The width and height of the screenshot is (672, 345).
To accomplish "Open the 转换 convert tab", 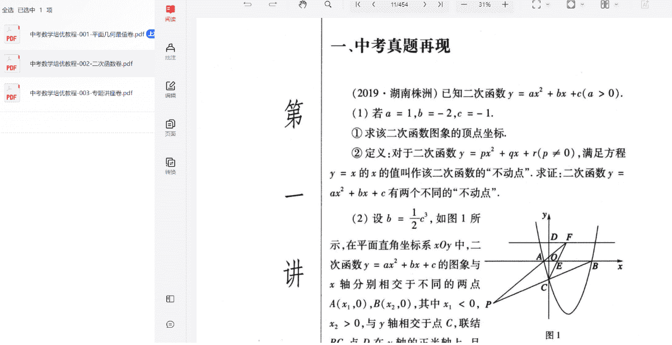I will pos(170,166).
